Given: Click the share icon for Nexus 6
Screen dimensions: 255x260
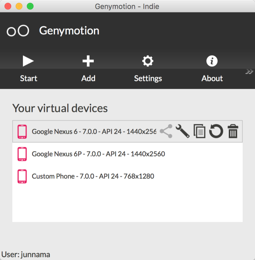Looking at the screenshot, I should (x=166, y=131).
